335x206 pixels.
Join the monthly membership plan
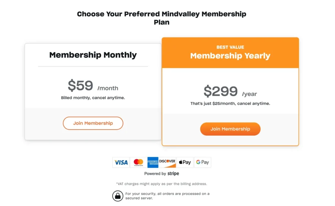pyautogui.click(x=93, y=123)
